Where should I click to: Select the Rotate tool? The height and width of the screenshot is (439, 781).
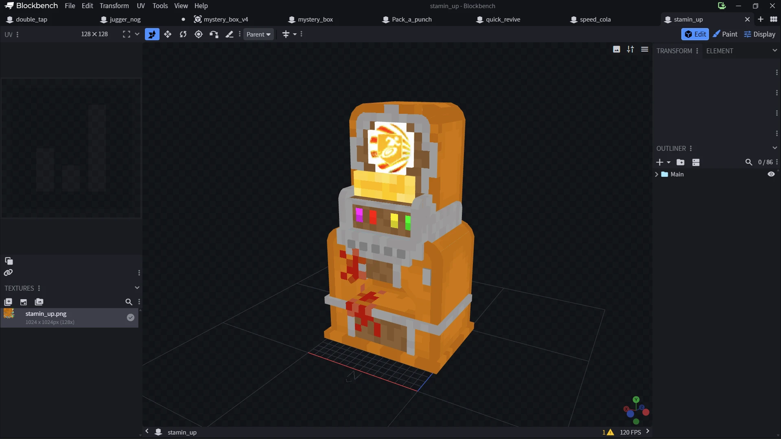(183, 35)
